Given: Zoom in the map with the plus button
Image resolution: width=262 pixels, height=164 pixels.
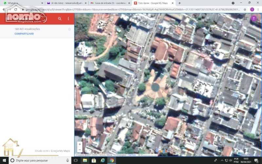Looking at the screenshot, I should (x=80, y=144).
